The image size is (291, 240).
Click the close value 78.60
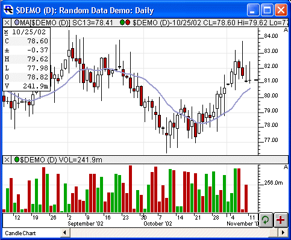point(38,41)
